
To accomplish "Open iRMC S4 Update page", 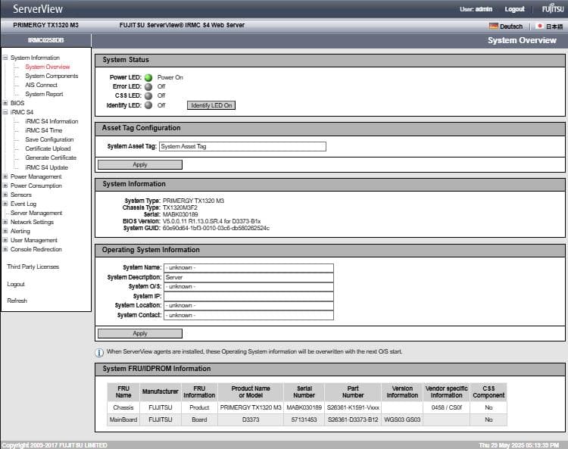I will click(x=46, y=167).
